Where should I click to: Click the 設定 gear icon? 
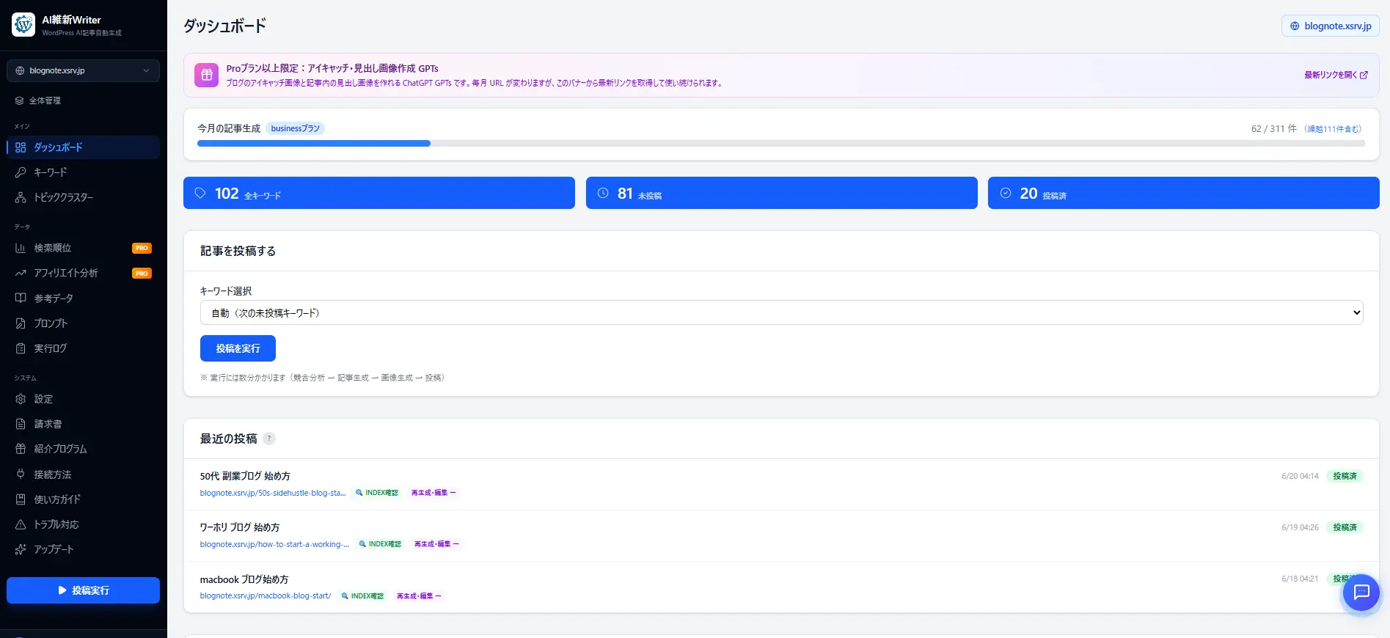(21, 399)
